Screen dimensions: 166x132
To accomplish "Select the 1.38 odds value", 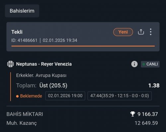I will coord(154,85).
